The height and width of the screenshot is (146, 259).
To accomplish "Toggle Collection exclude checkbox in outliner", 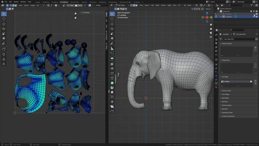I will [x=251, y=11].
